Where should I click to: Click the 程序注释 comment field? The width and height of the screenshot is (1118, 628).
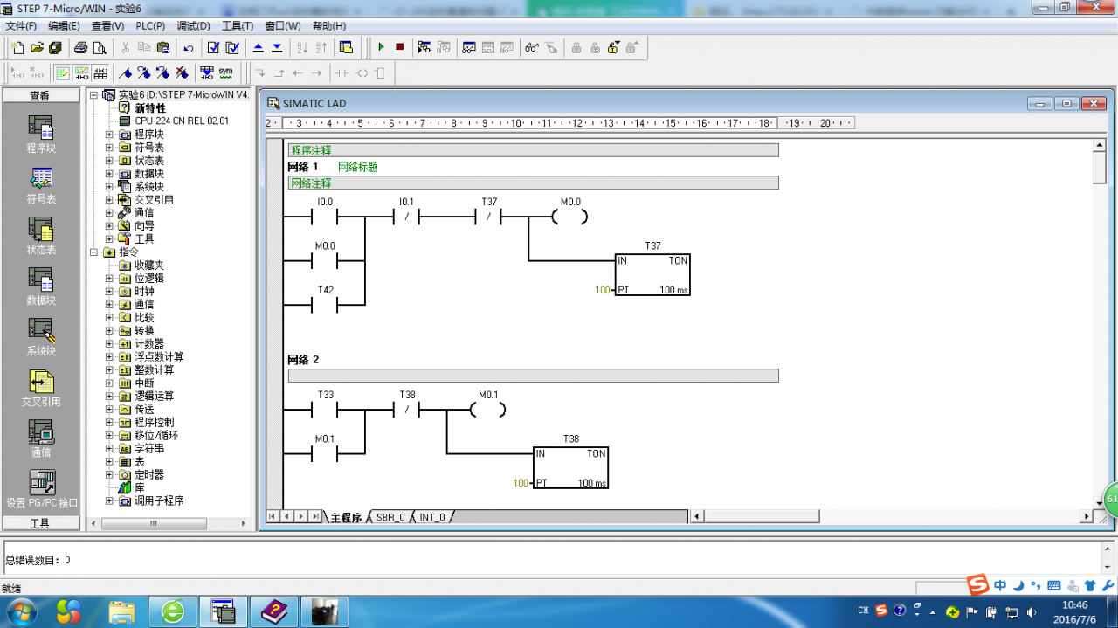point(533,150)
